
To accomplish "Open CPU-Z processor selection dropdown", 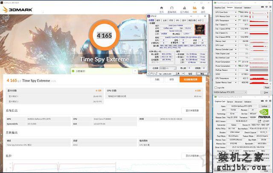I will tap(168, 68).
